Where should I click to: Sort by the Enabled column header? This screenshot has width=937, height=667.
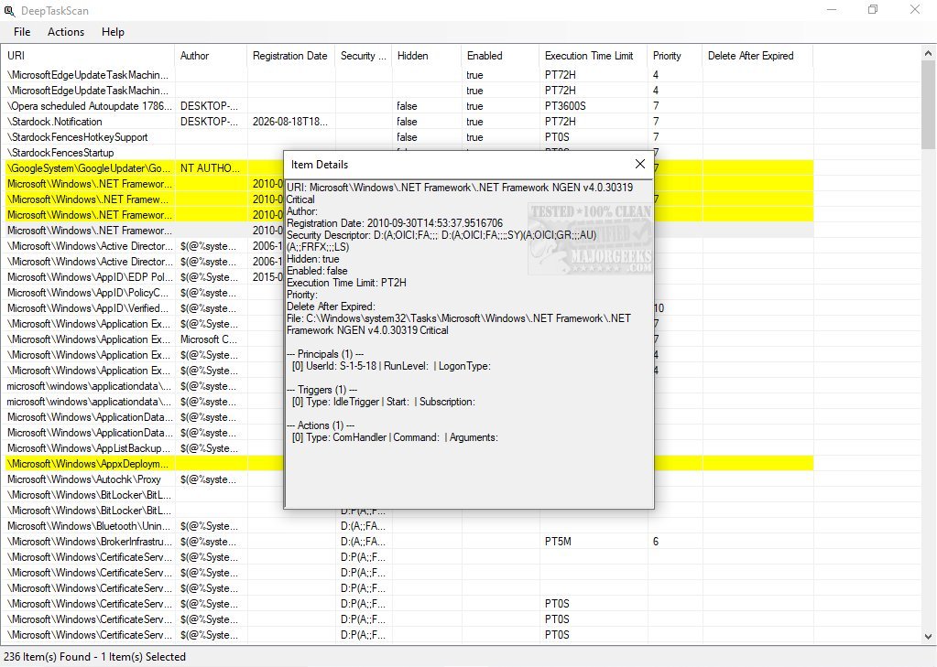click(499, 56)
